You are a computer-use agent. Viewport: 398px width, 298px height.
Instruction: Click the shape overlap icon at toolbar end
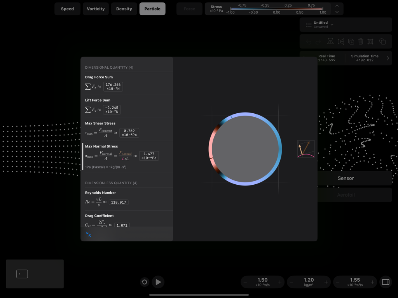[x=382, y=42]
